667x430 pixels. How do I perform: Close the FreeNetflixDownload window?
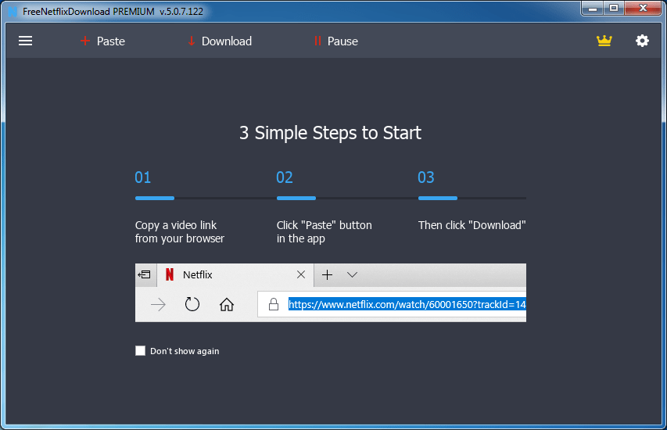(x=643, y=8)
